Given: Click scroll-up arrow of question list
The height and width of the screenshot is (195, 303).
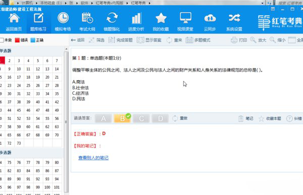Looking at the screenshot, I should point(66,49).
